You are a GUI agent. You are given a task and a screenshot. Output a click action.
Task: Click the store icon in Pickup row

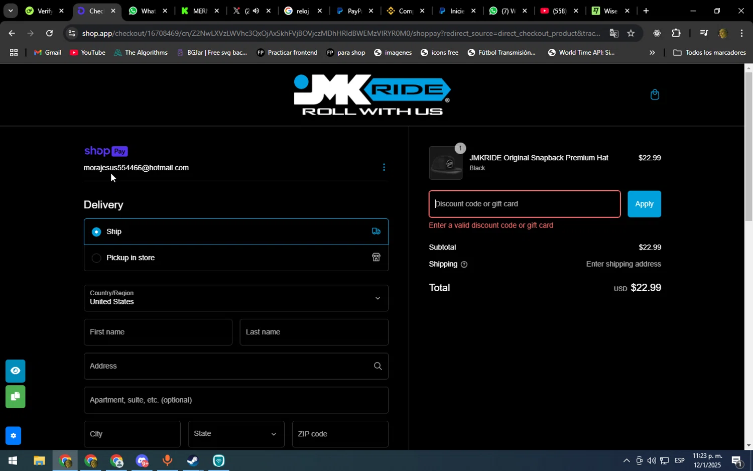coord(376,258)
